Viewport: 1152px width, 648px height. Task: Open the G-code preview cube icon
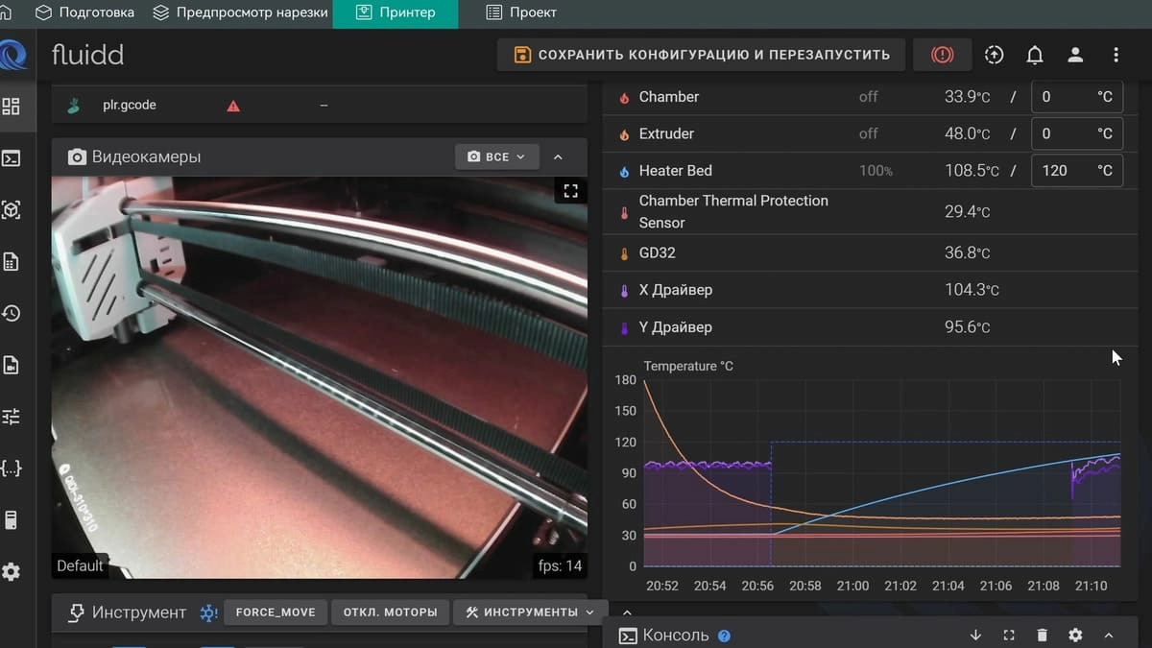12,210
